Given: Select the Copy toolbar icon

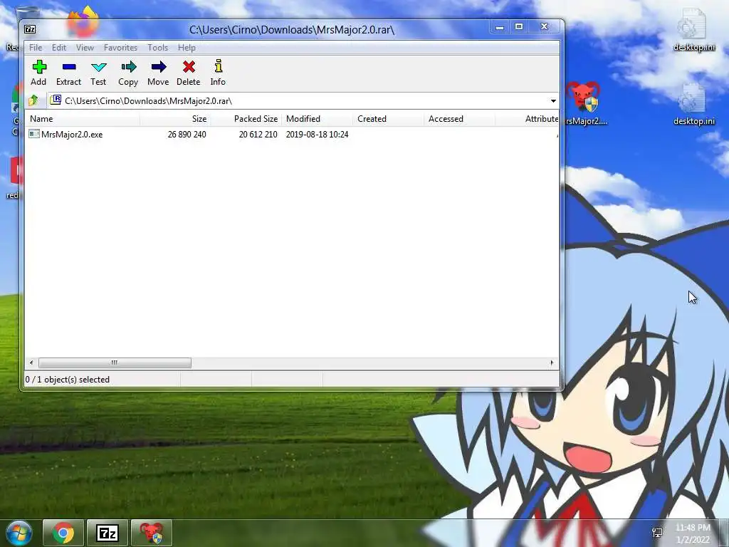Looking at the screenshot, I should tap(128, 73).
